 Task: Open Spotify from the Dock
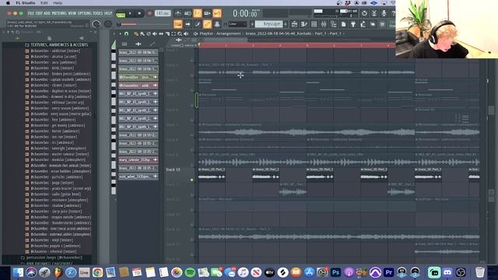190,272
